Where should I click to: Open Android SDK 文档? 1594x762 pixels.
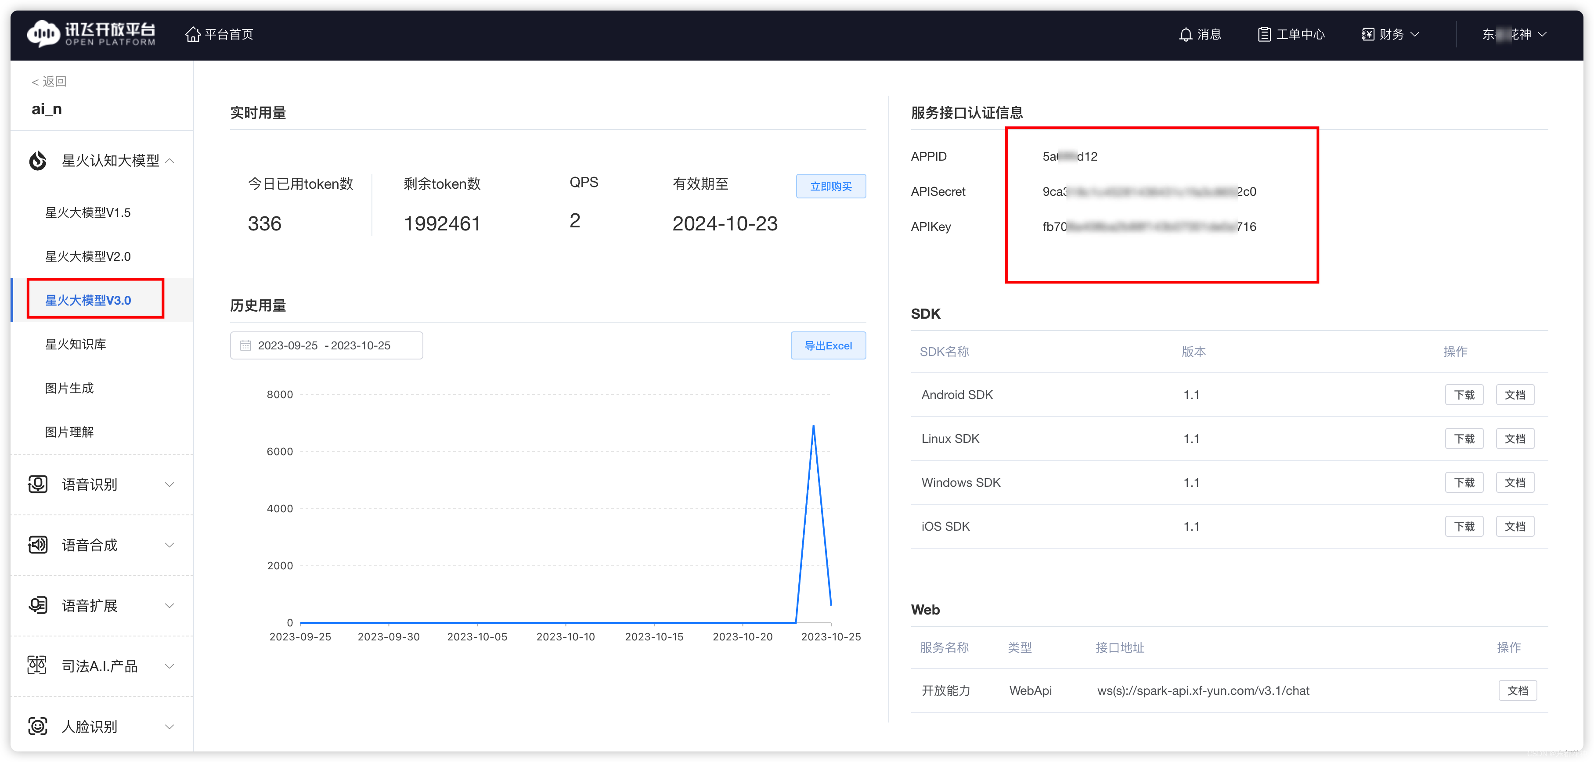click(1515, 395)
